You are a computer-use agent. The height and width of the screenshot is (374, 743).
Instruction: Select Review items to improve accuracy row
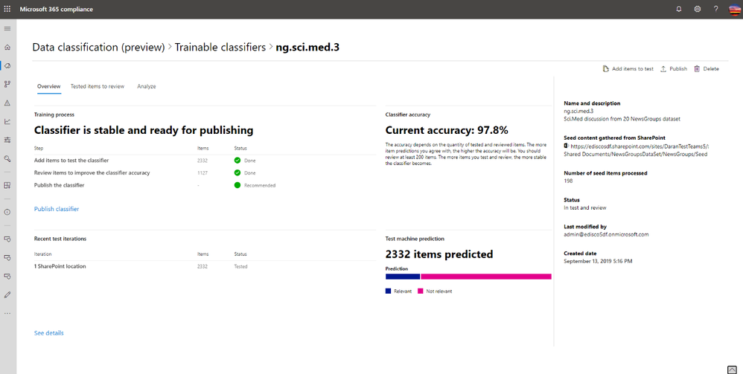(205, 173)
